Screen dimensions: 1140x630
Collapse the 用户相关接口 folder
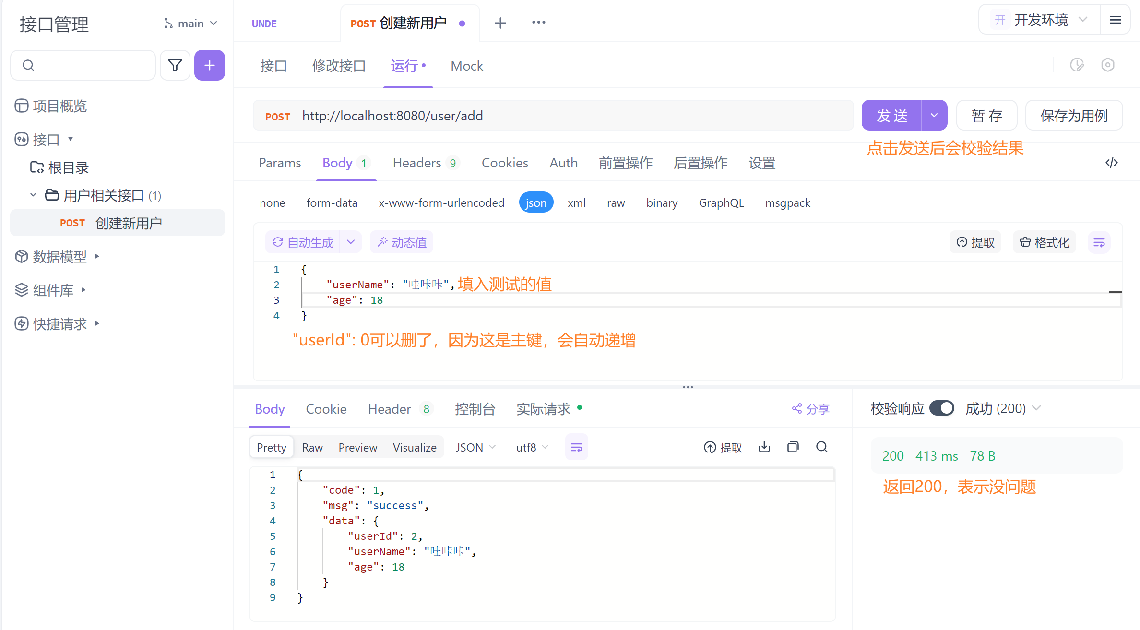(x=33, y=195)
